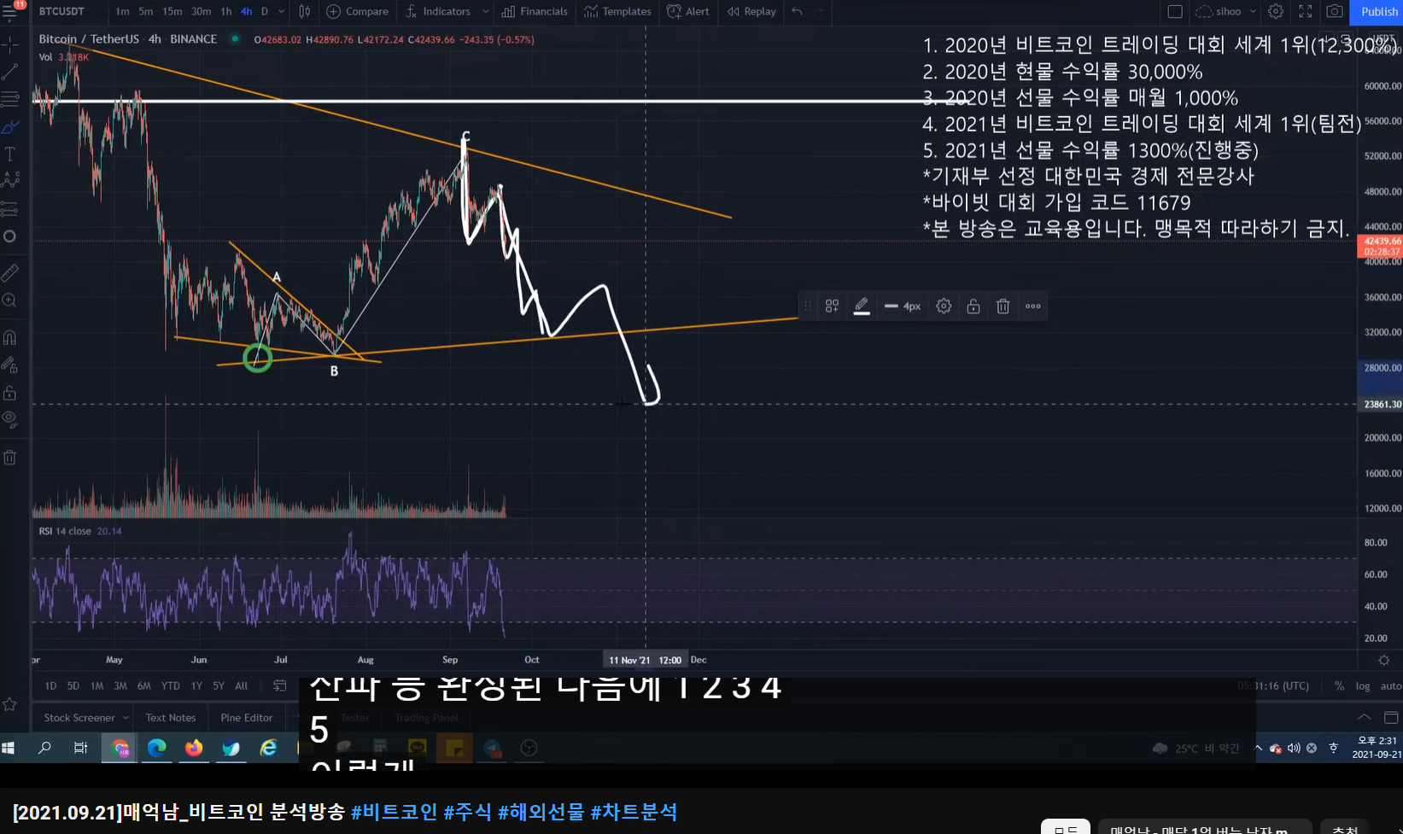Viewport: 1403px width, 834px height.
Task: Open indicator Templates
Action: 617,11
